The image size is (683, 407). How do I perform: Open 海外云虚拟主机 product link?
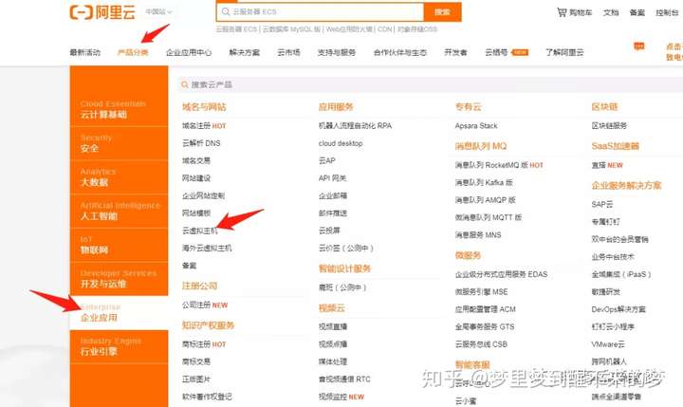tap(207, 248)
